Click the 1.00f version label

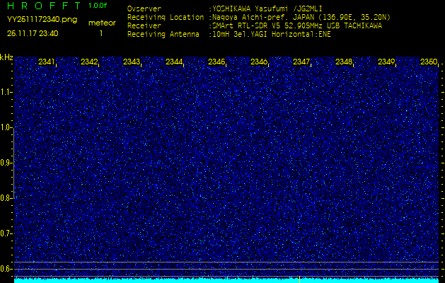pyautogui.click(x=98, y=6)
